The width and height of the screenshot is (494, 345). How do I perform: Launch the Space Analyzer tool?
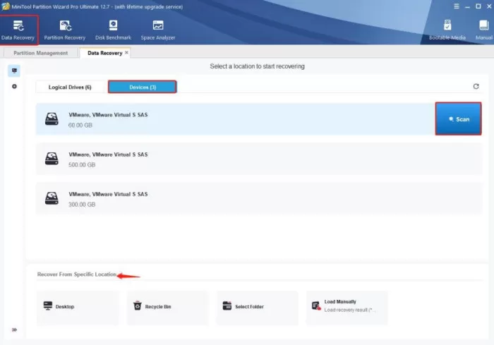click(158, 30)
